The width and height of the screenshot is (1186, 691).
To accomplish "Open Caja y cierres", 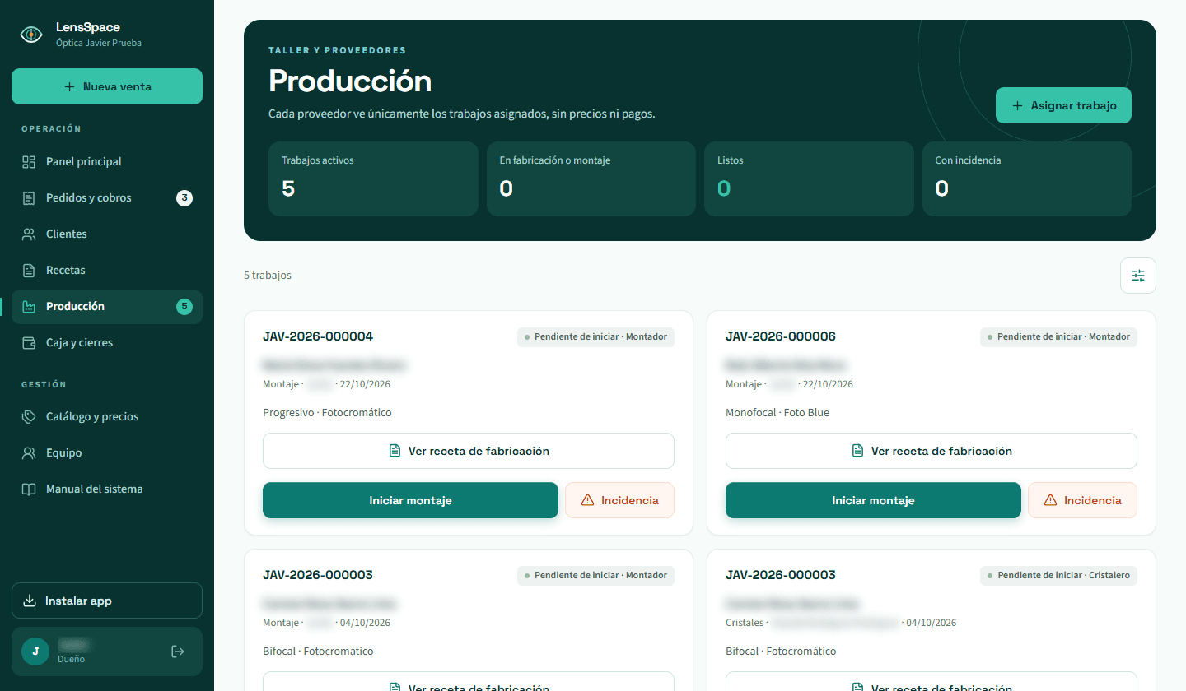I will (x=107, y=343).
